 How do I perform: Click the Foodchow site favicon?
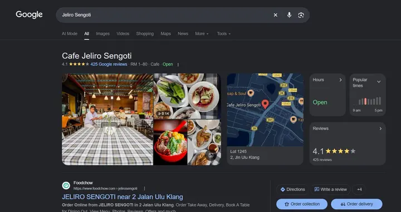[x=66, y=185]
